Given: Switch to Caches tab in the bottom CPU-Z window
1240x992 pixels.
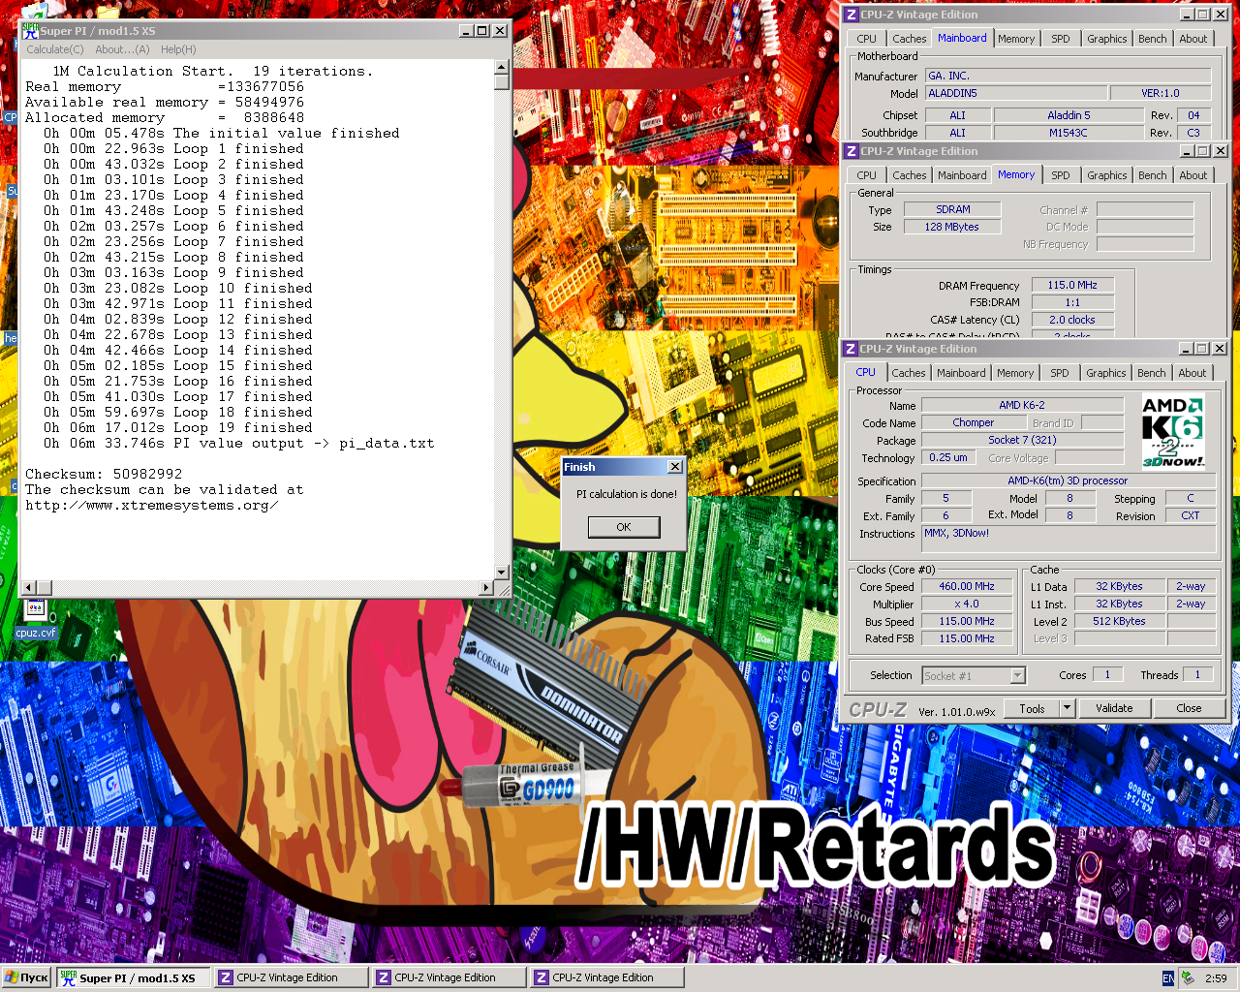Looking at the screenshot, I should coord(909,373).
